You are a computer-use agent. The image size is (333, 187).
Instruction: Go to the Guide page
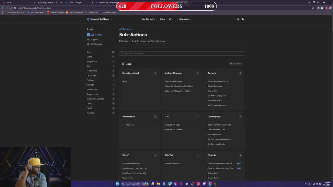pos(162,19)
